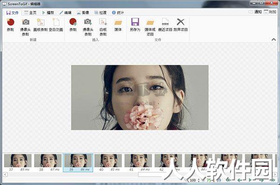Open new board recording 画板录制

click(x=41, y=25)
